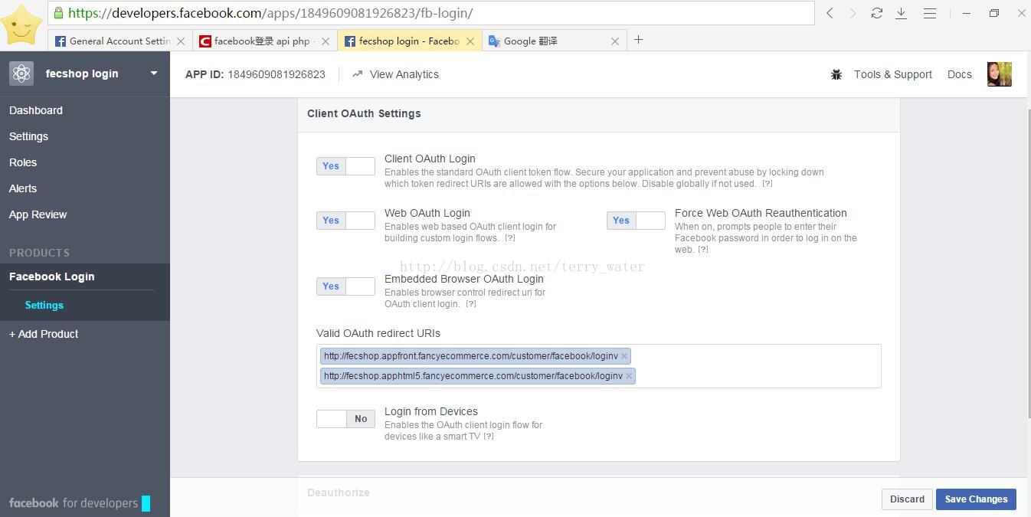Close the fecshop login tab
The height and width of the screenshot is (517, 1031).
tap(470, 41)
